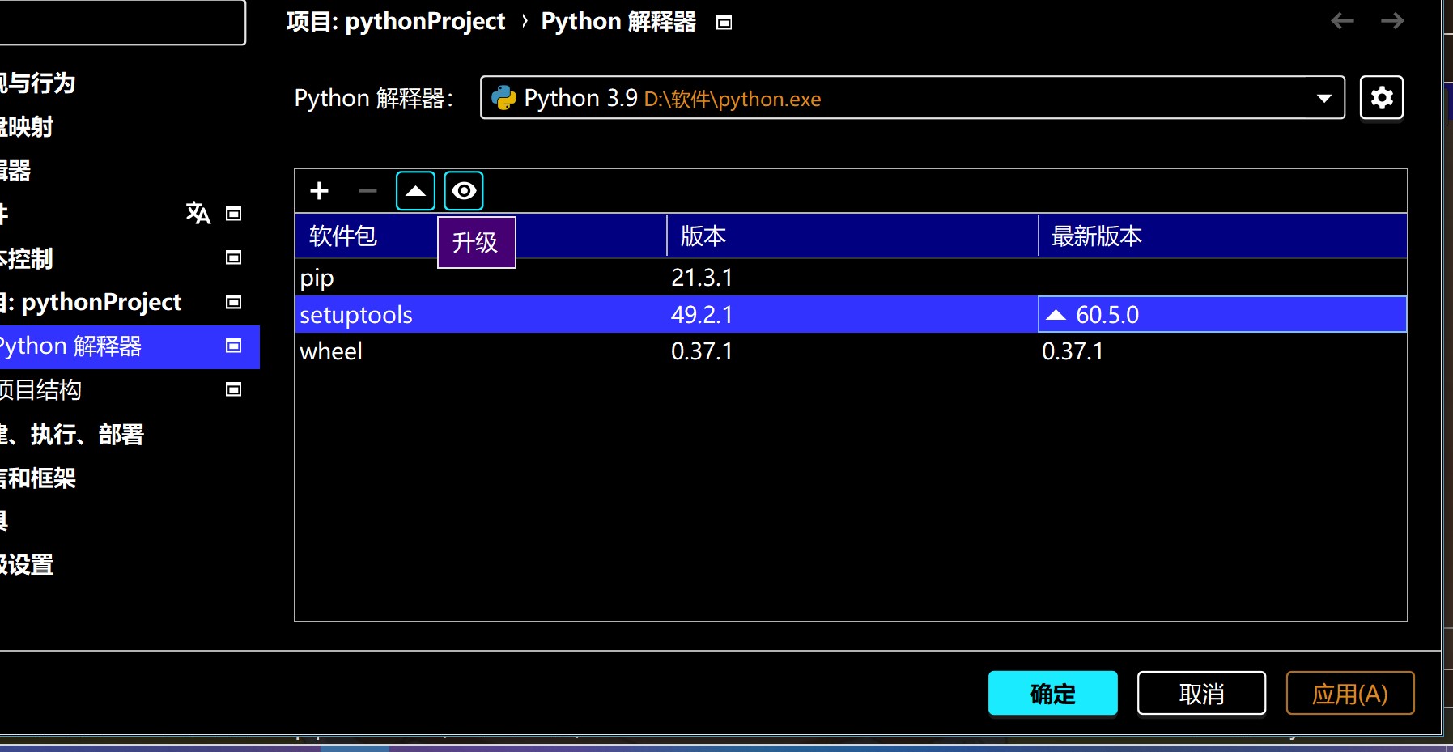Click the square indicator beside 项目结构
This screenshot has width=1453, height=752.
(x=232, y=389)
